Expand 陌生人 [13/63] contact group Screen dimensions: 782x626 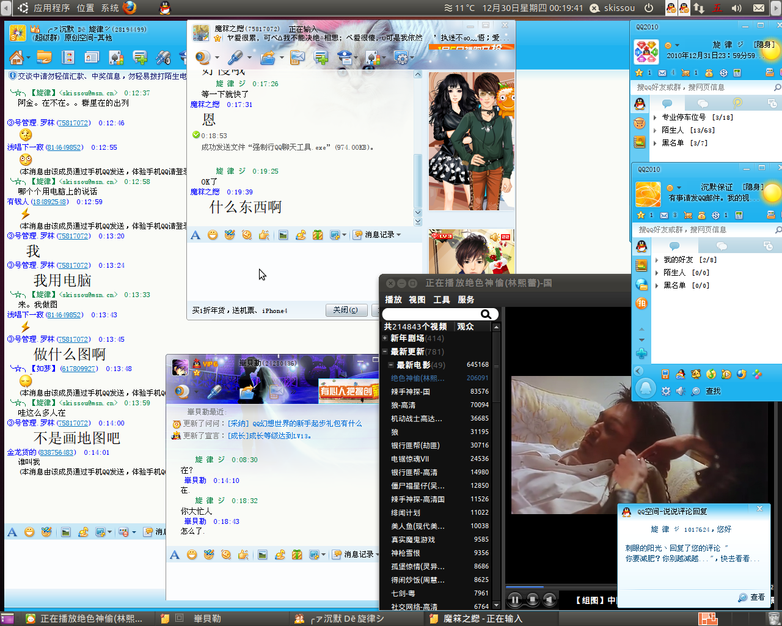[x=655, y=130]
